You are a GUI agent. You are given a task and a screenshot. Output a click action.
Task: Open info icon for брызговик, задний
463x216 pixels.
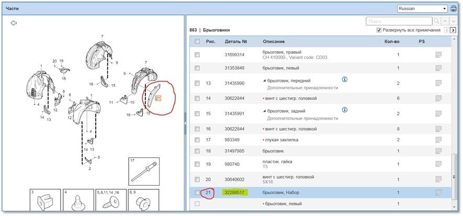tap(344, 110)
